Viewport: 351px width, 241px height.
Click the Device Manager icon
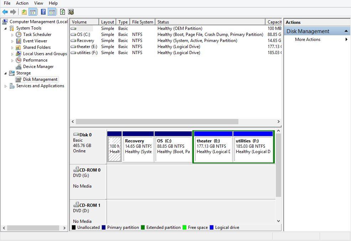[x=19, y=67]
